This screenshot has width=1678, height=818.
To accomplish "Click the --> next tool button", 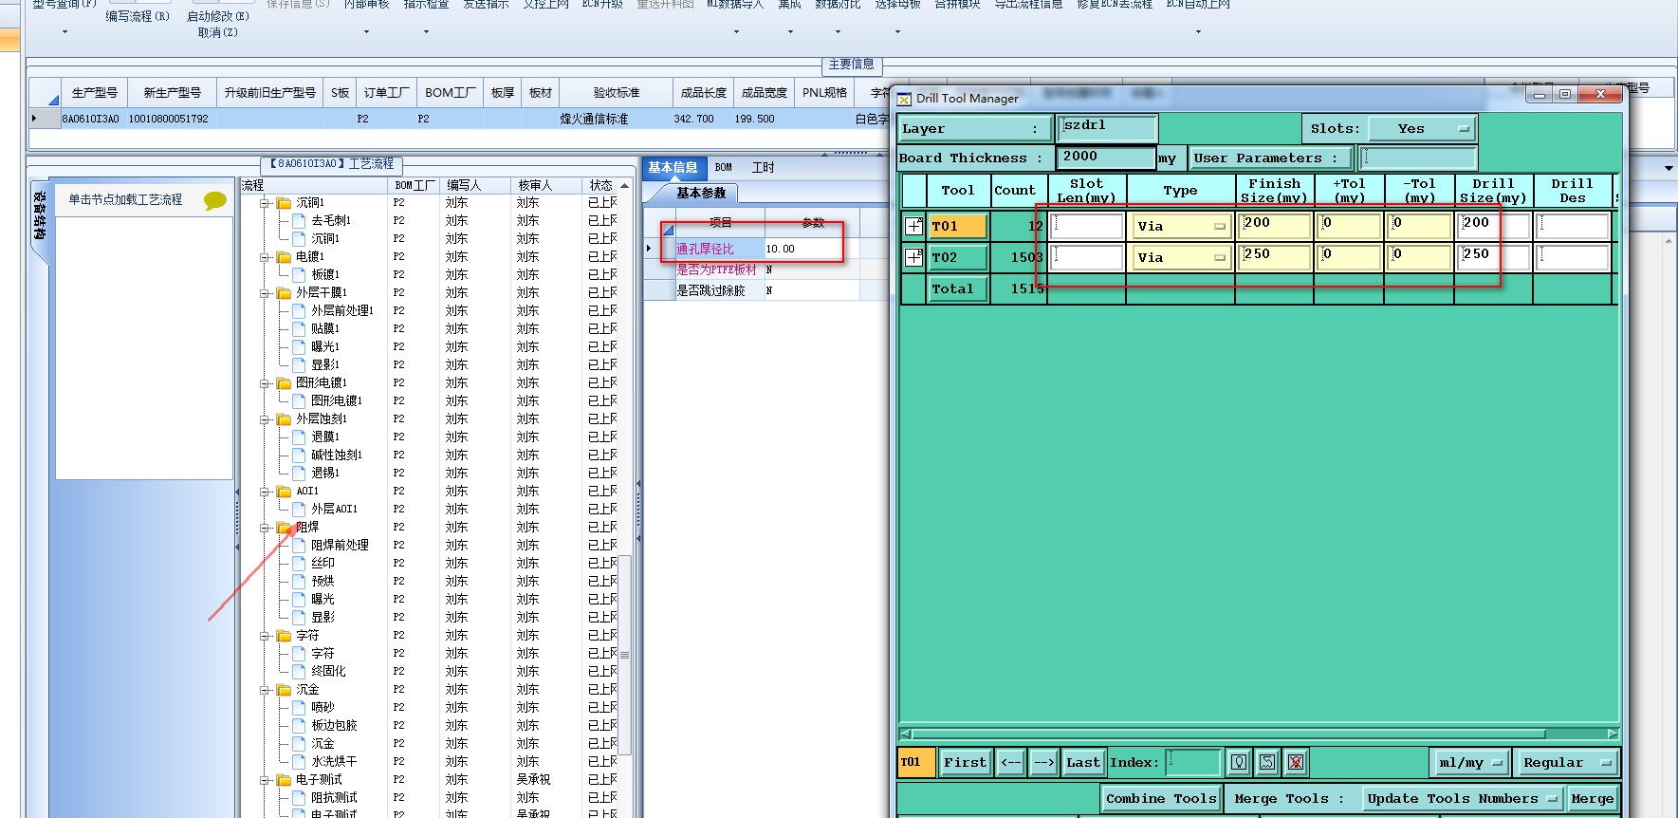I will click(1044, 762).
